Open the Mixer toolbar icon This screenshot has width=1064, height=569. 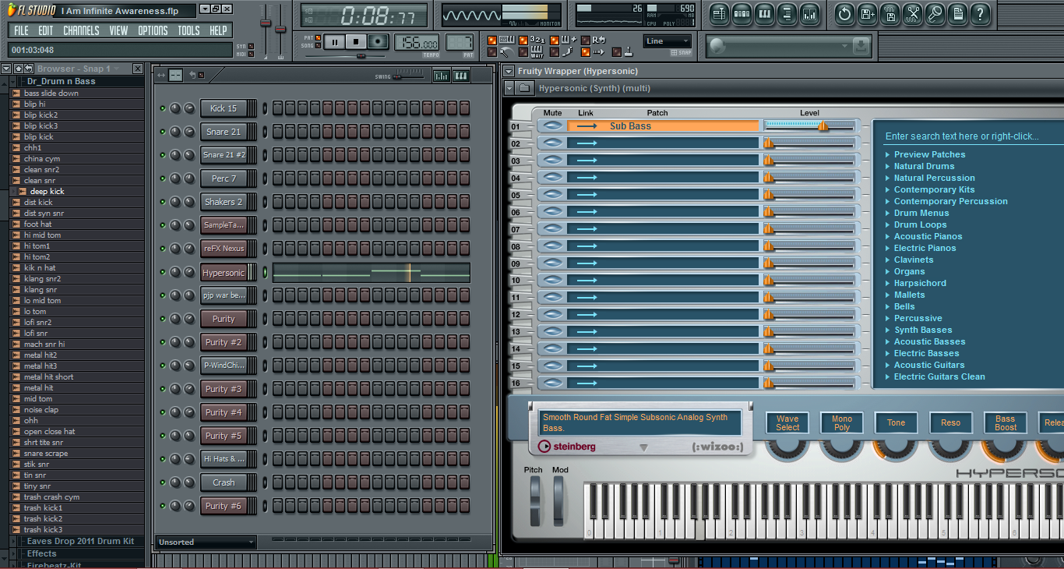[809, 13]
